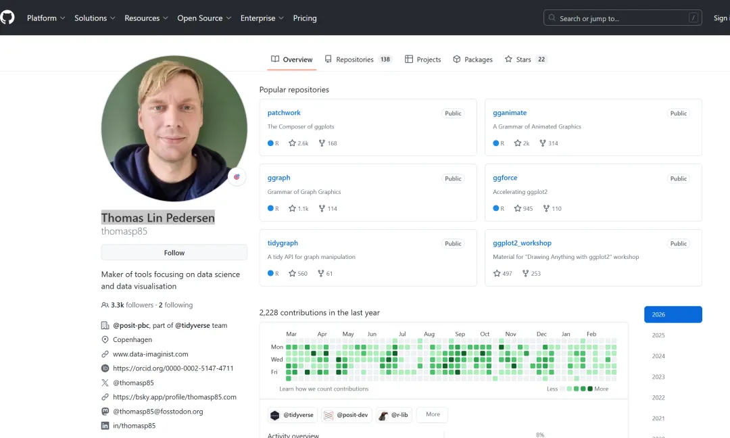The image size is (730, 438).
Task: Click the star icon on ggforce card
Action: coord(517,208)
